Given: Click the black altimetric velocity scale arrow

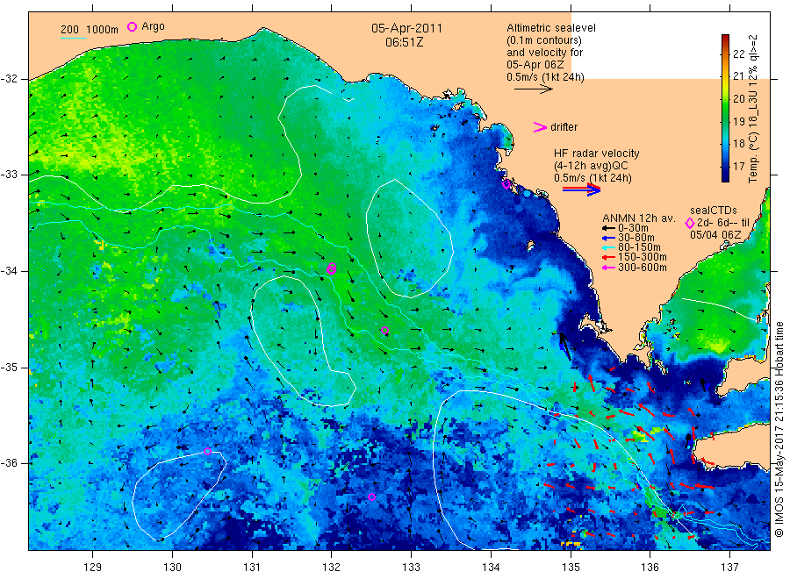Looking at the screenshot, I should (533, 89).
